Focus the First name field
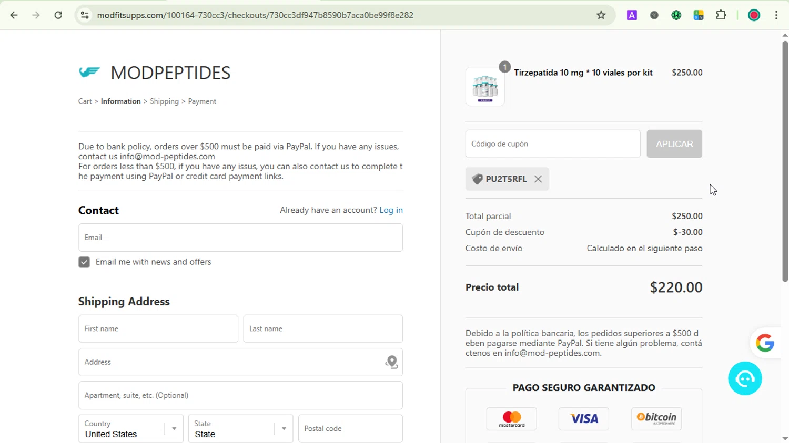The width and height of the screenshot is (789, 443). (x=158, y=329)
